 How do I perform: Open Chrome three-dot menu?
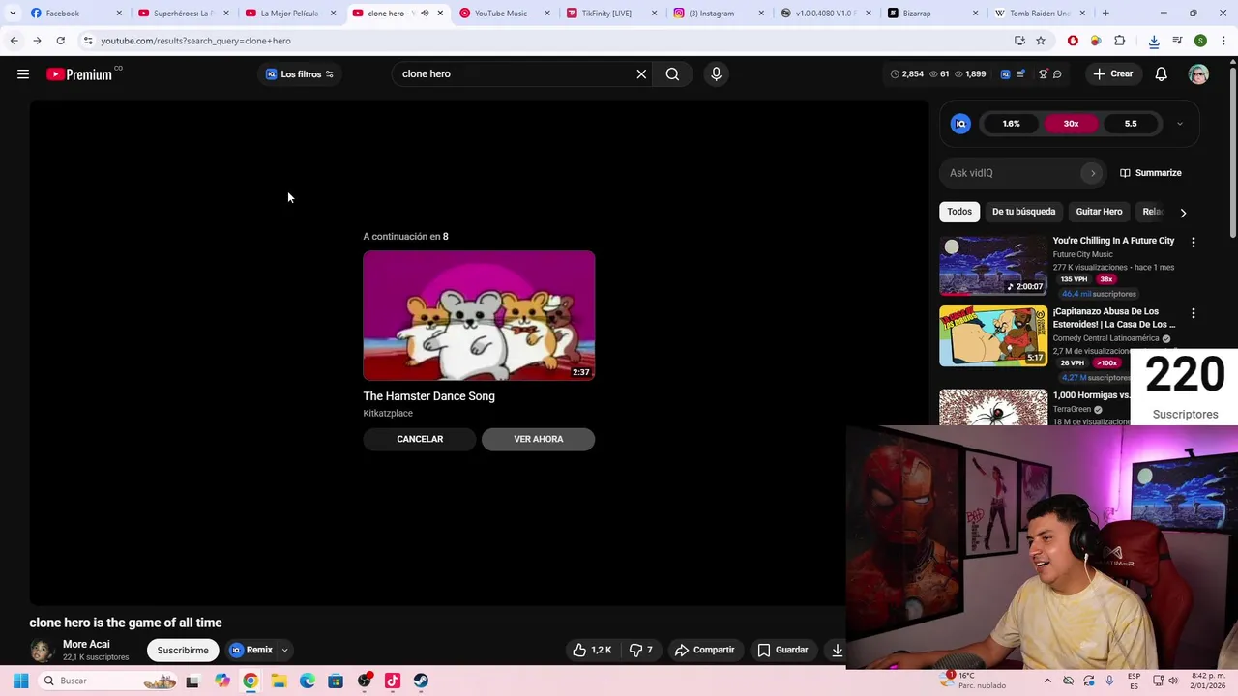tap(1223, 41)
